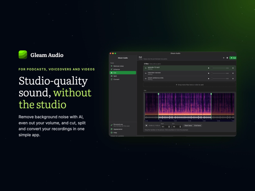255x191 pixels.
Task: Click the street-ambience.m4a preview progress slider
Action: (x=218, y=79)
